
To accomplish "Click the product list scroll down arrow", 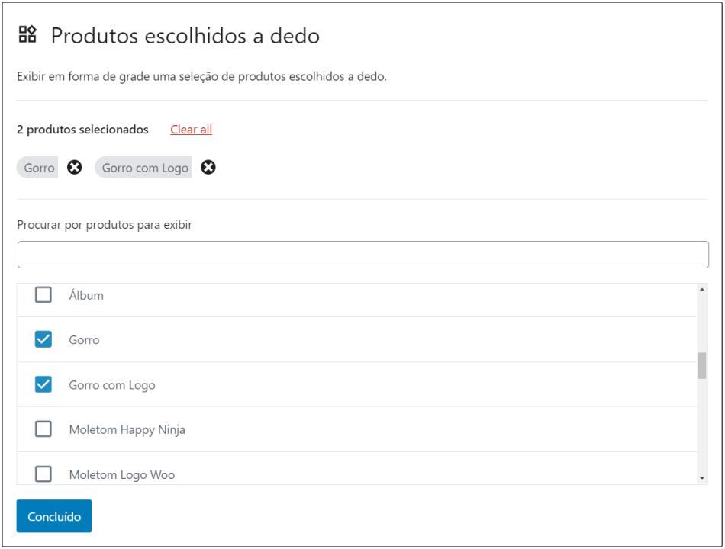I will tap(702, 477).
